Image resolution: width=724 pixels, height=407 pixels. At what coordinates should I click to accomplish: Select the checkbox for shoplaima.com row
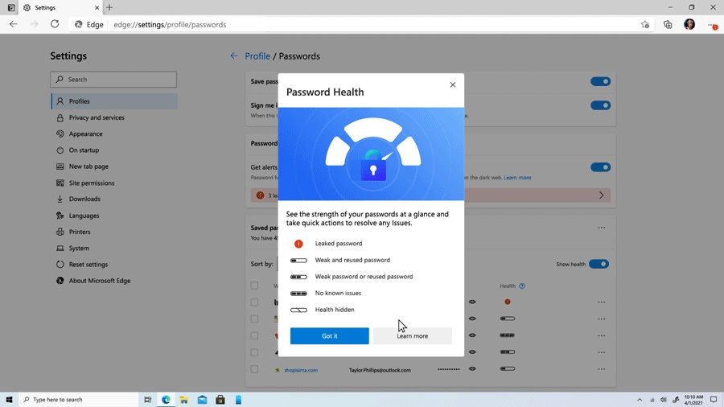coord(254,370)
